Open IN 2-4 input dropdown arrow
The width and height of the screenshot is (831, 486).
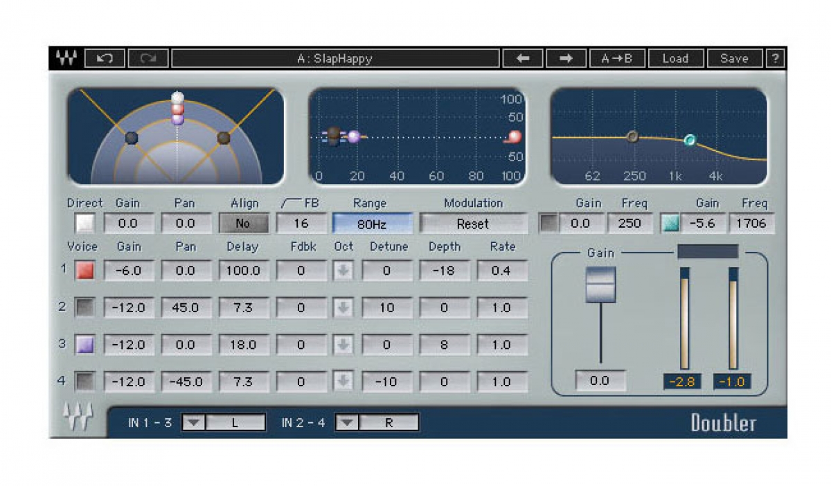point(348,422)
